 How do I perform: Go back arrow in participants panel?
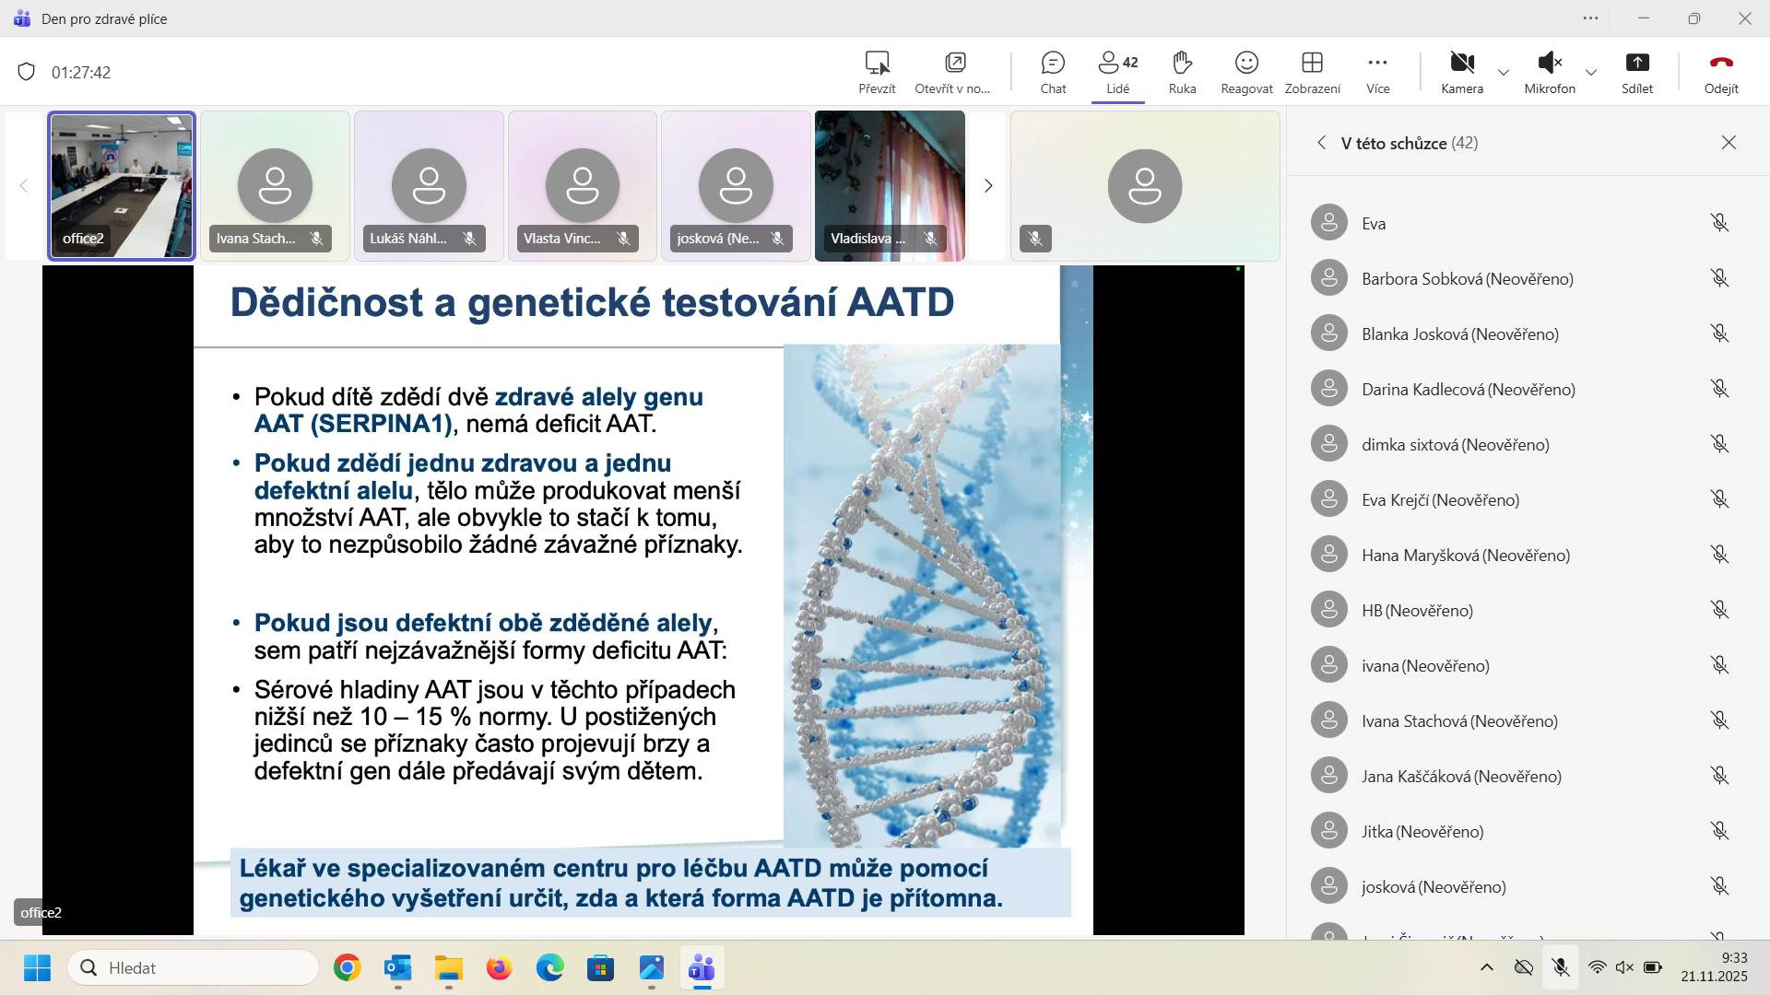(1321, 143)
